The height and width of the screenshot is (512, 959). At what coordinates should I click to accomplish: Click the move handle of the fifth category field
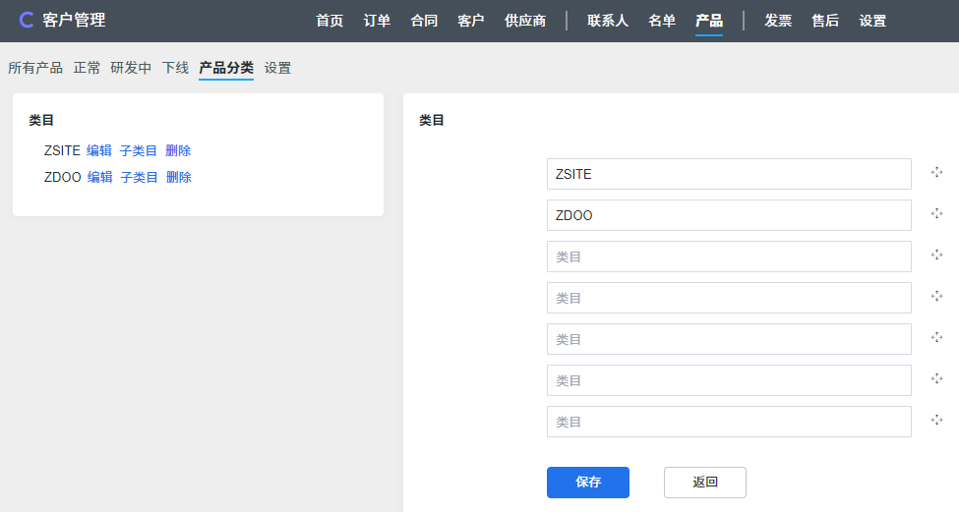point(936,338)
